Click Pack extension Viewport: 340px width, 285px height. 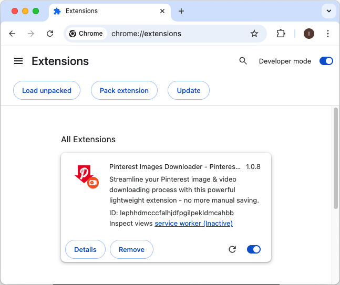pos(124,90)
